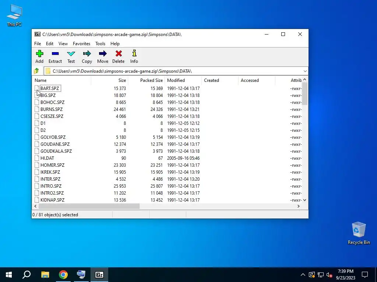The width and height of the screenshot is (377, 282).
Task: Select the GOLYOB.SPZ file
Action: point(53,137)
